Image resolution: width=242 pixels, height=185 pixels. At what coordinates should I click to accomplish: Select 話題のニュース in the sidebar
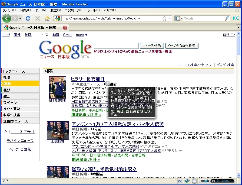(x=20, y=121)
